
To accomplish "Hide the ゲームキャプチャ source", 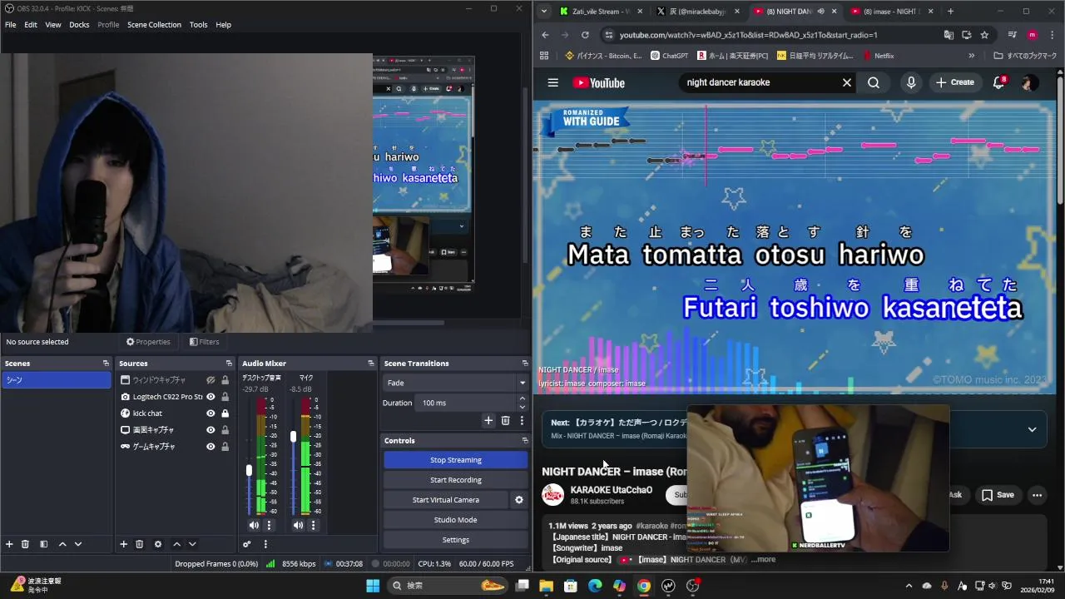I will click(x=211, y=447).
